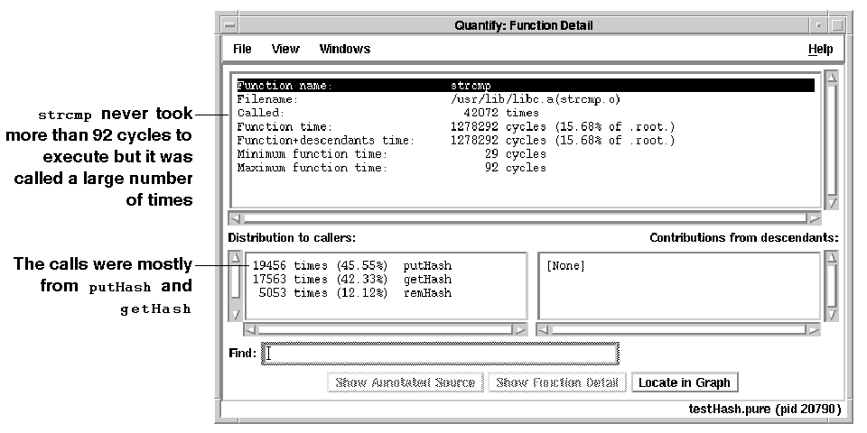The width and height of the screenshot is (867, 433).
Task: Select the Function name strcmp row
Action: point(526,86)
